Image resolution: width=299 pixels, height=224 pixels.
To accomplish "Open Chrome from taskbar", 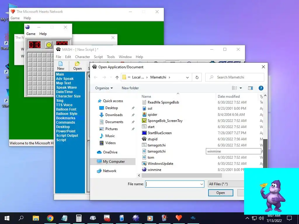I will (50, 218).
